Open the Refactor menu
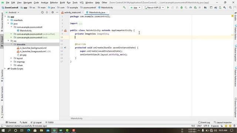The width and height of the screenshot is (237, 133). pyautogui.click(x=54, y=3)
